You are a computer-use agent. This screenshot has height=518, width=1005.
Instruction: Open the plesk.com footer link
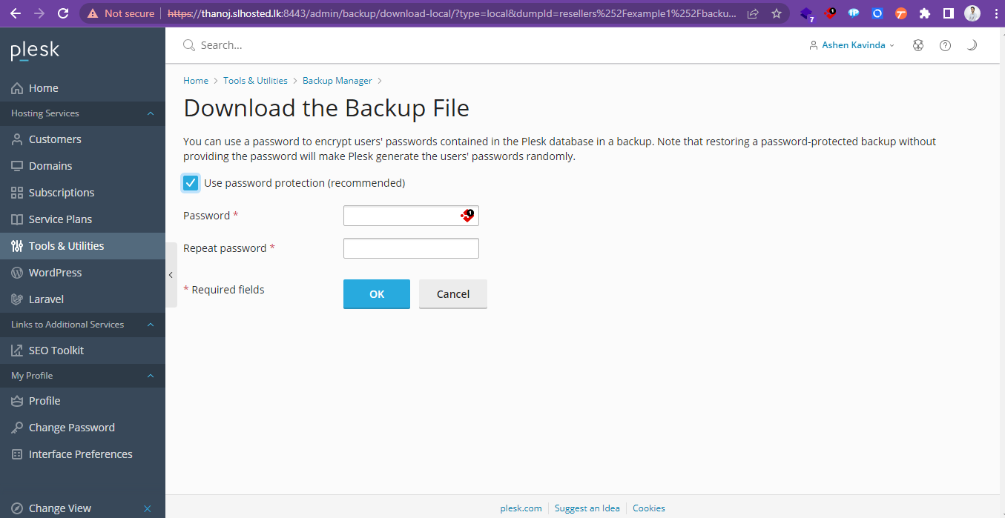tap(521, 508)
